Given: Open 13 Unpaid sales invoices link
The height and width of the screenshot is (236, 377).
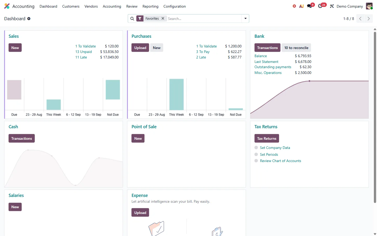Looking at the screenshot, I should click(x=84, y=52).
